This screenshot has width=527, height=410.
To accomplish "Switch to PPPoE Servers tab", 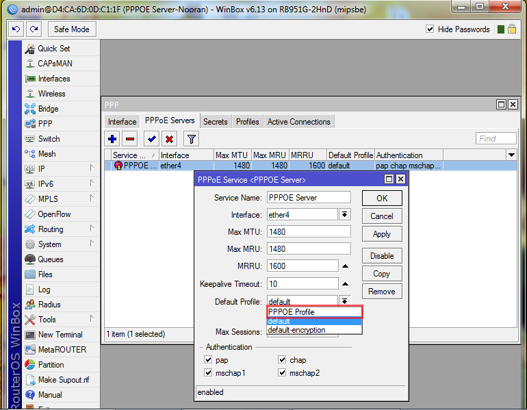I will tap(170, 120).
